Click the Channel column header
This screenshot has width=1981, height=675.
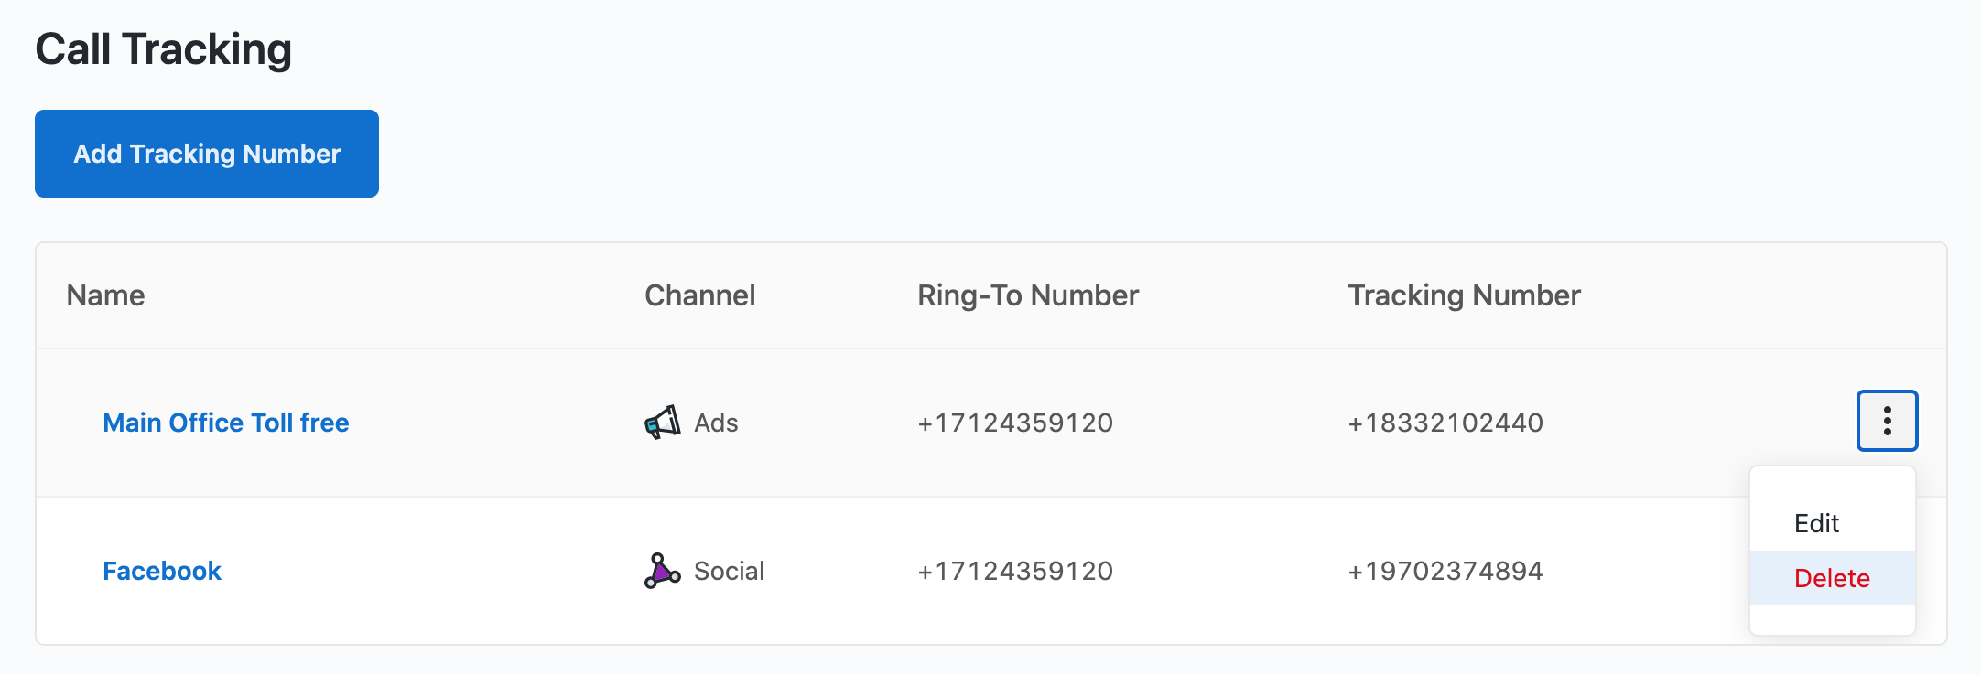pos(699,295)
